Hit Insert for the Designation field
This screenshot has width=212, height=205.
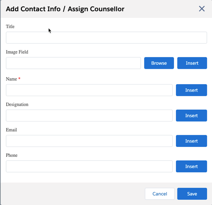(x=191, y=116)
